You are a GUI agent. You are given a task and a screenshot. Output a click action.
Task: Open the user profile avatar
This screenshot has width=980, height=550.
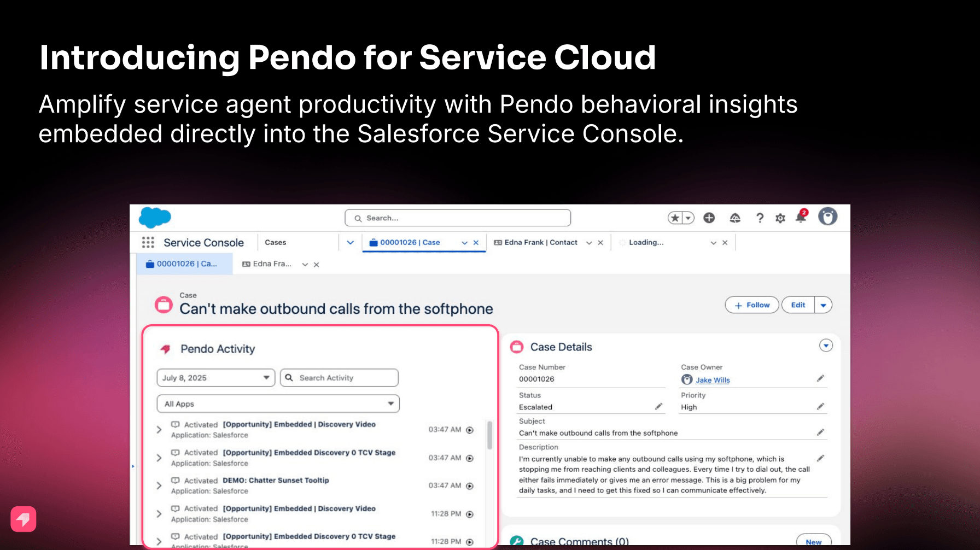click(x=827, y=217)
